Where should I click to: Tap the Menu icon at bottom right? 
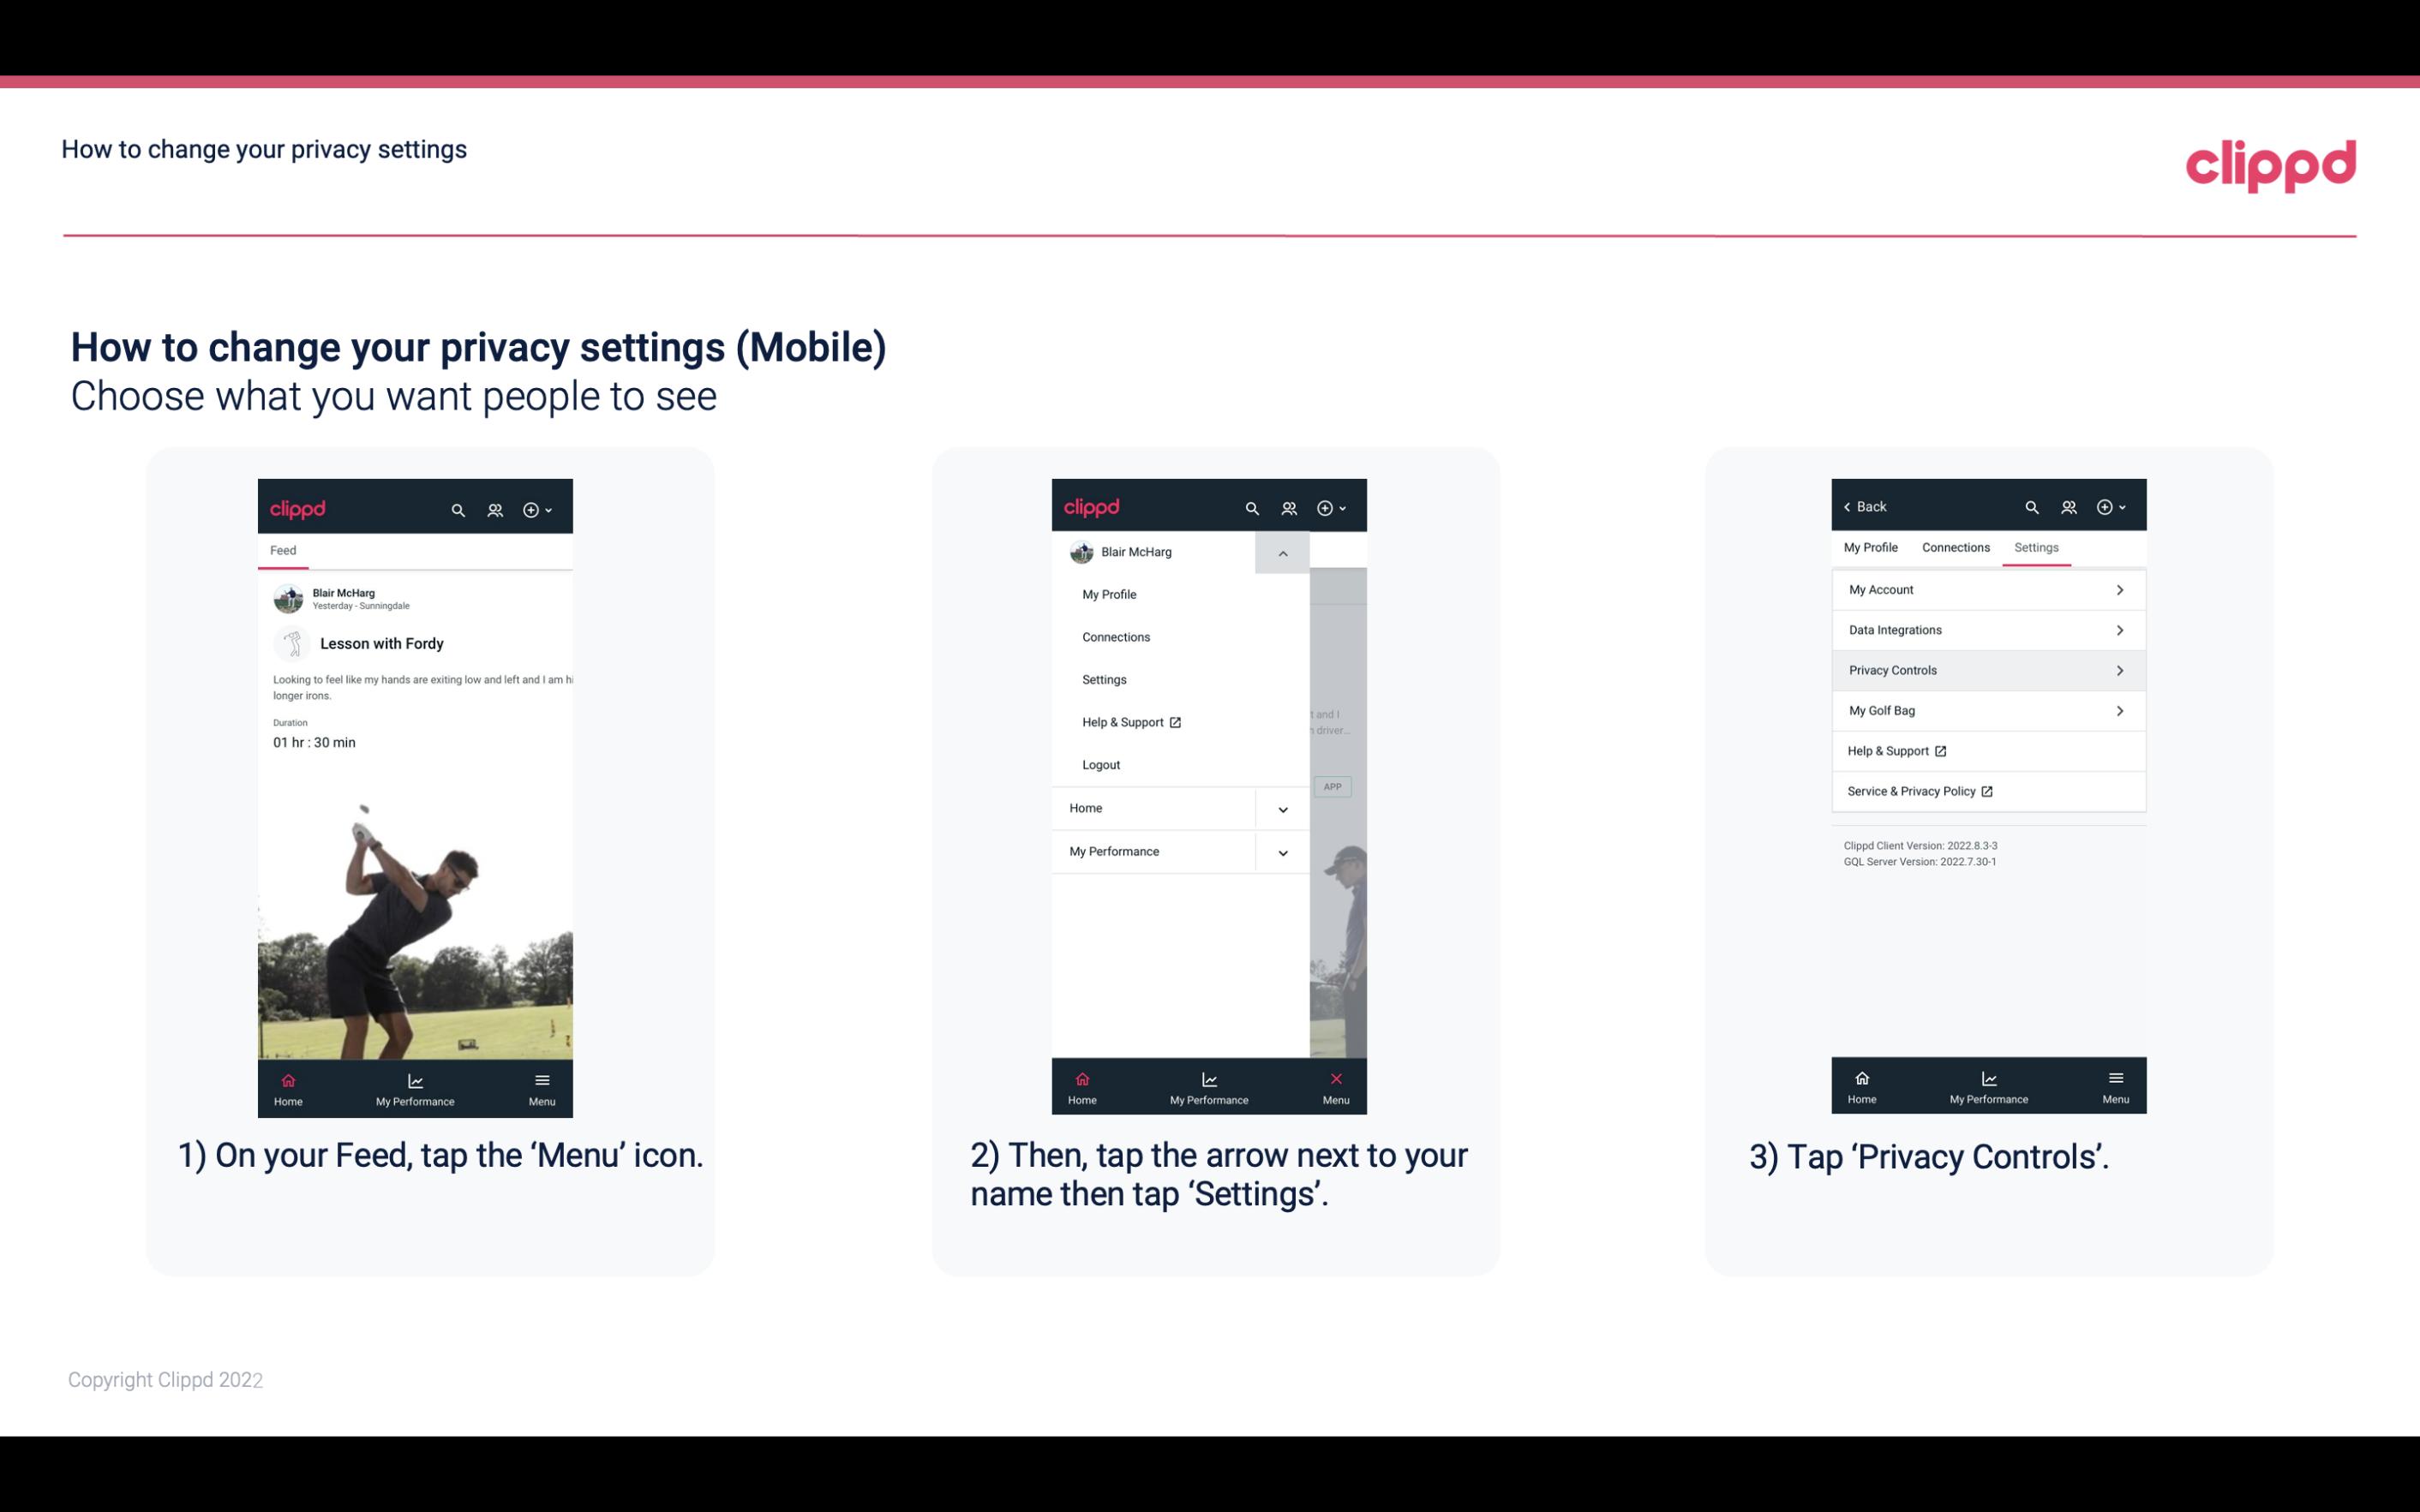tap(542, 1085)
